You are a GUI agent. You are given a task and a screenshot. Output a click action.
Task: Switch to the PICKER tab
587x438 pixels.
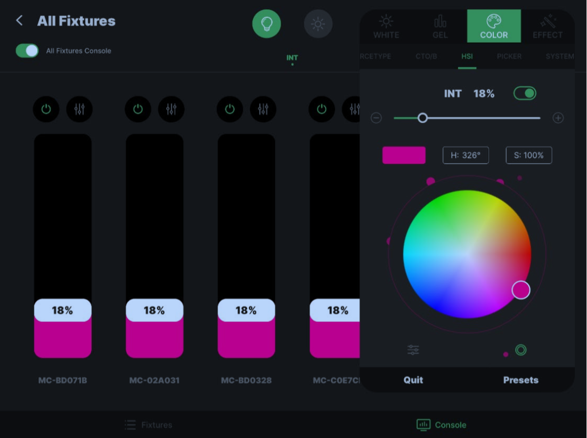coord(509,56)
